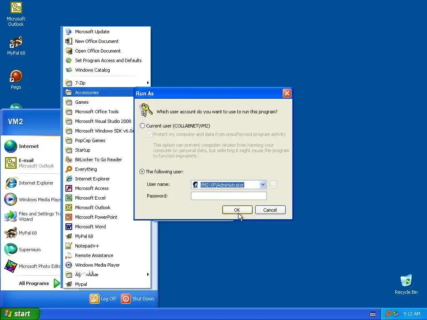Select The following user radio button
427x320 pixels.
[x=142, y=172]
